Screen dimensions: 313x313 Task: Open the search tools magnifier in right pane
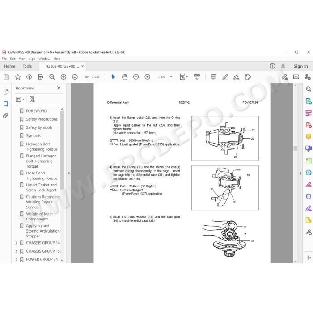(x=309, y=89)
